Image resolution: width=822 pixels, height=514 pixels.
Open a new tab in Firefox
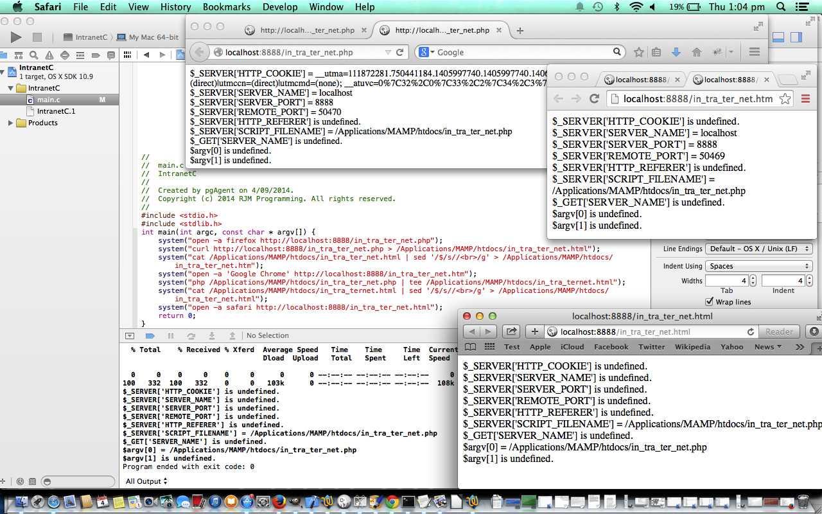point(520,30)
